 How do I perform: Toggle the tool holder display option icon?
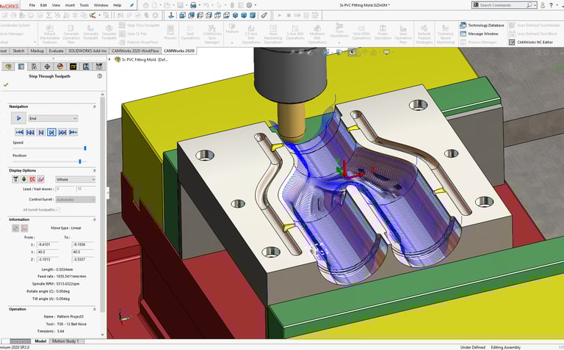(23, 179)
